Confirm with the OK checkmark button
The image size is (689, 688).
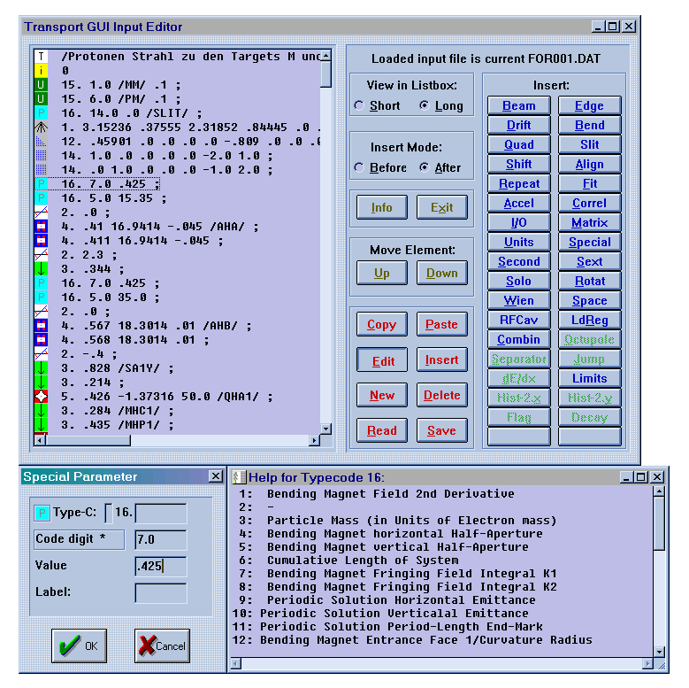[79, 645]
